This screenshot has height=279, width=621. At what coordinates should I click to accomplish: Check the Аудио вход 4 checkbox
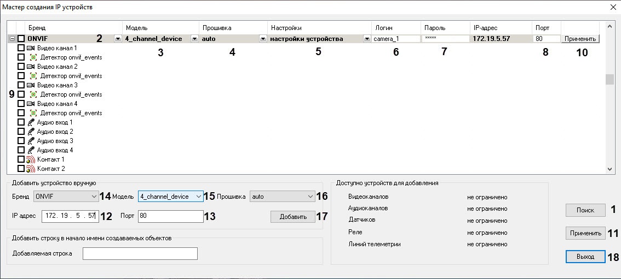coord(21,150)
